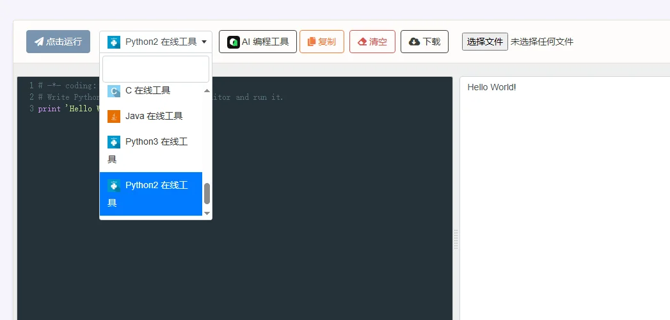
Task: Click the paper plane icon on run button
Action: tap(39, 42)
